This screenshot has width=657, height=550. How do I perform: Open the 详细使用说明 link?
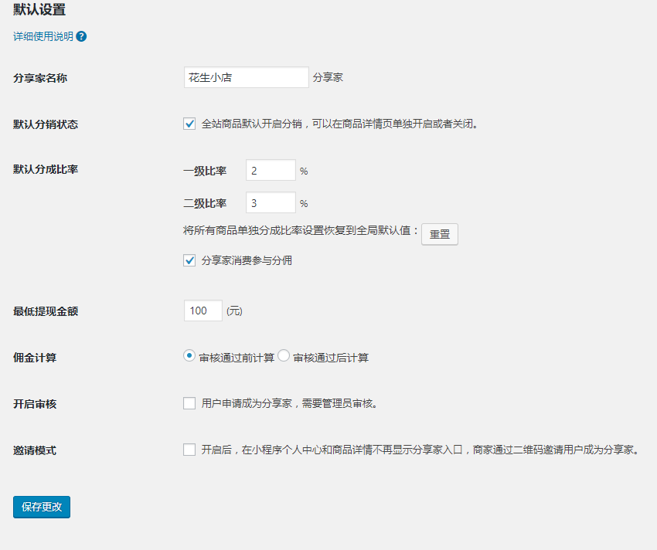pyautogui.click(x=43, y=36)
